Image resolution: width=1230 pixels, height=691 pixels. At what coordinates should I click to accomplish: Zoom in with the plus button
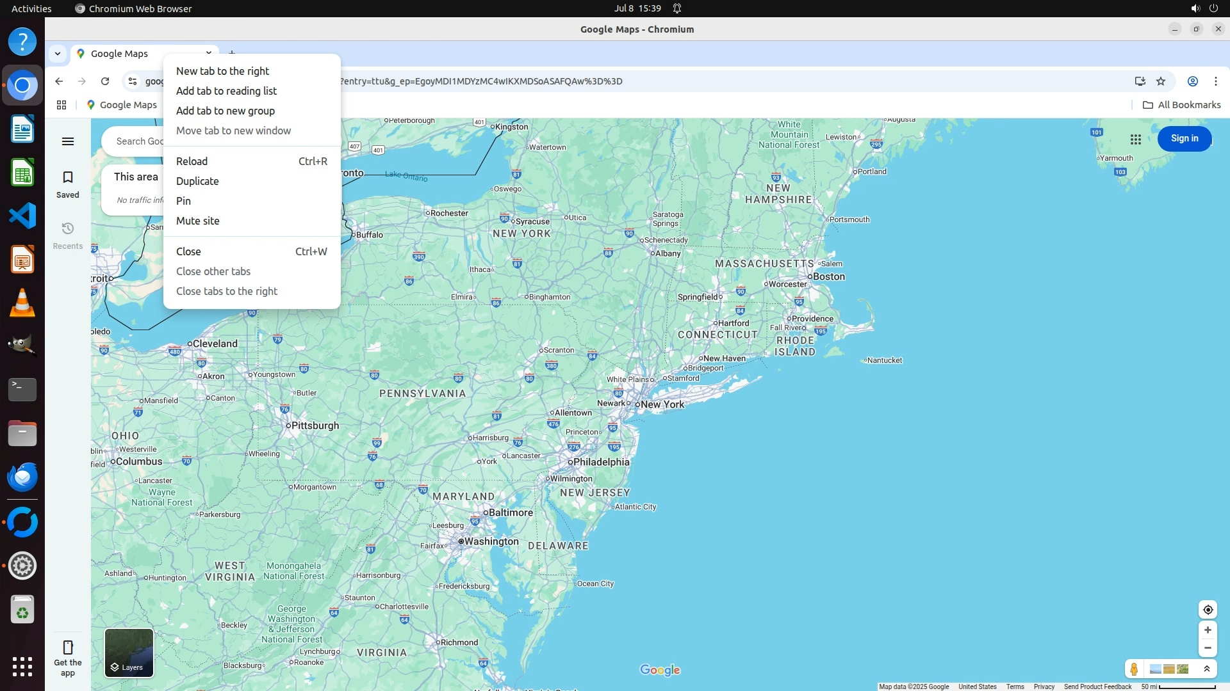[1208, 630]
